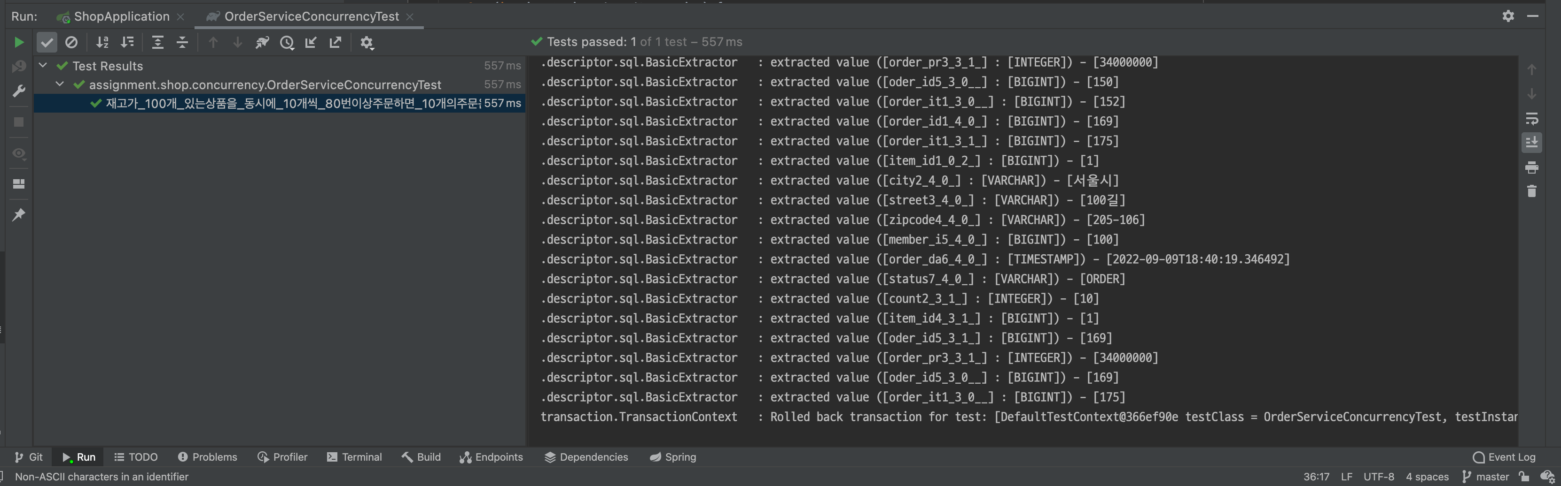Select assignment.shop.concurrency.OrderServiceConcurrencyTest row
The height and width of the screenshot is (486, 1561).
(280, 84)
